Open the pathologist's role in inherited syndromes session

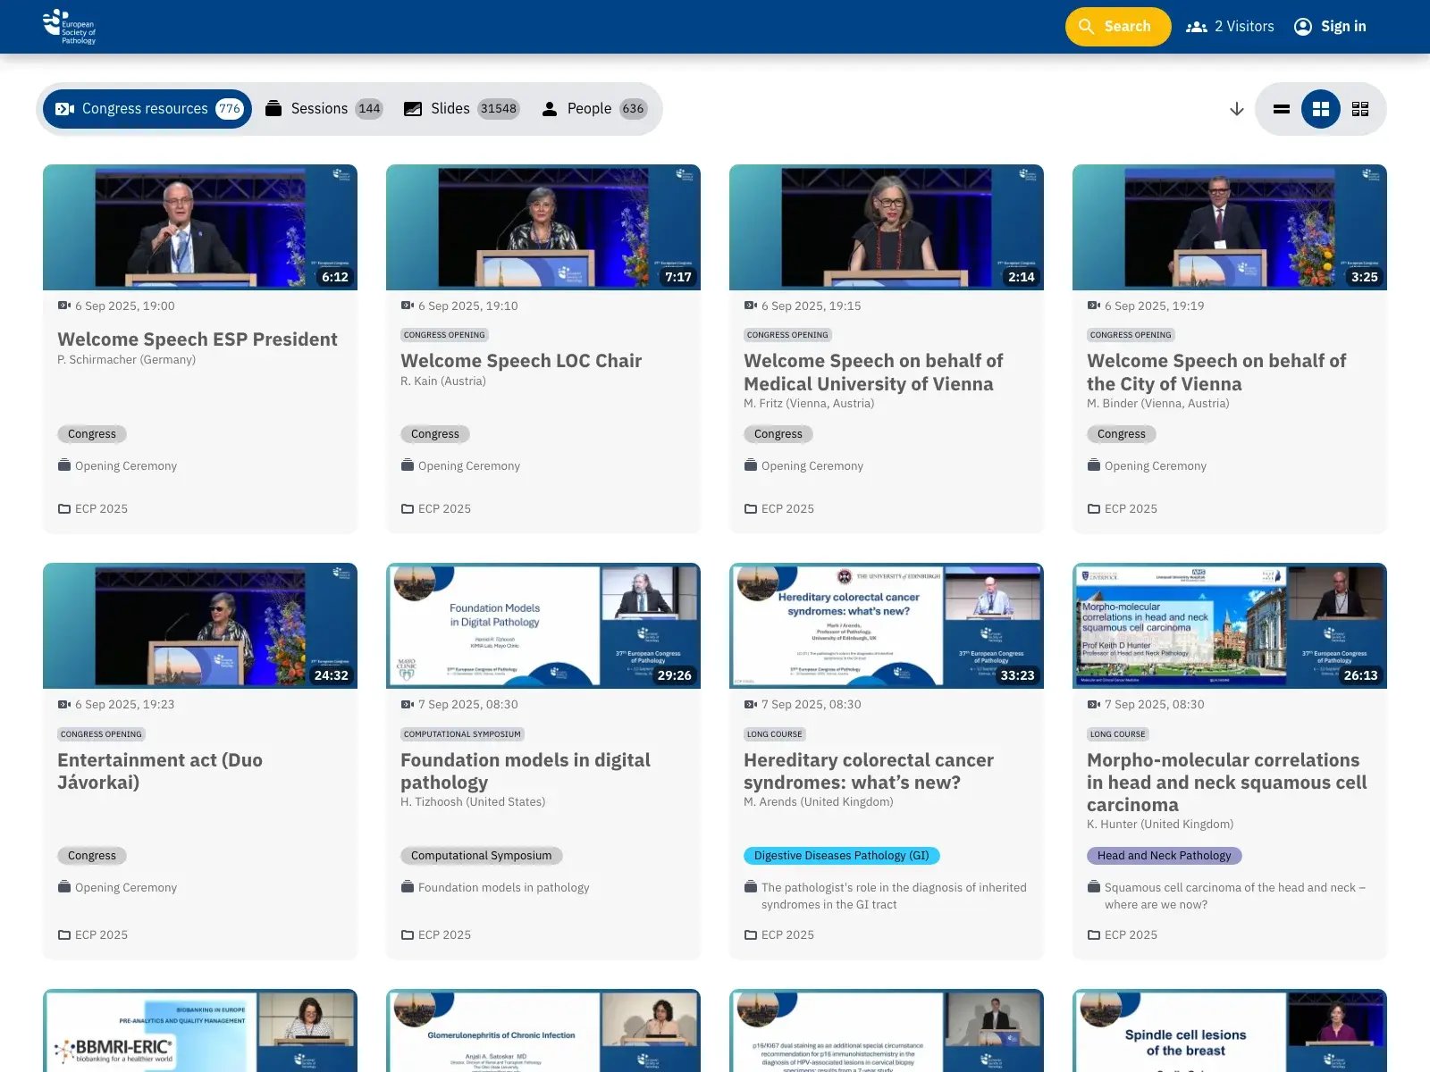894,896
